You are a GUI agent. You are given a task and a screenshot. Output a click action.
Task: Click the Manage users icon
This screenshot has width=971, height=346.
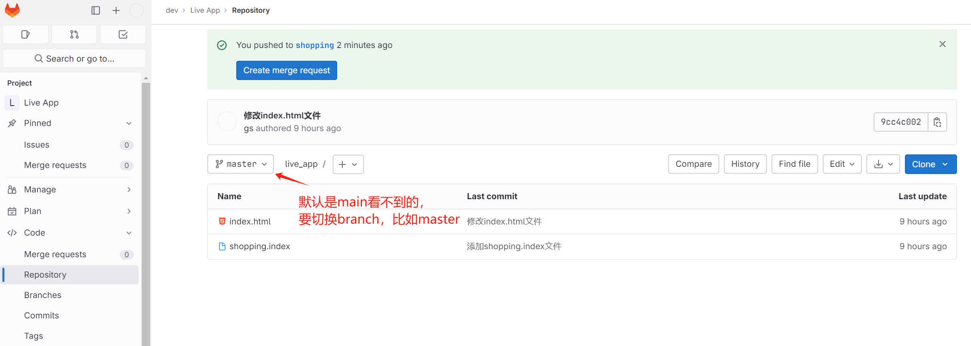tap(12, 190)
